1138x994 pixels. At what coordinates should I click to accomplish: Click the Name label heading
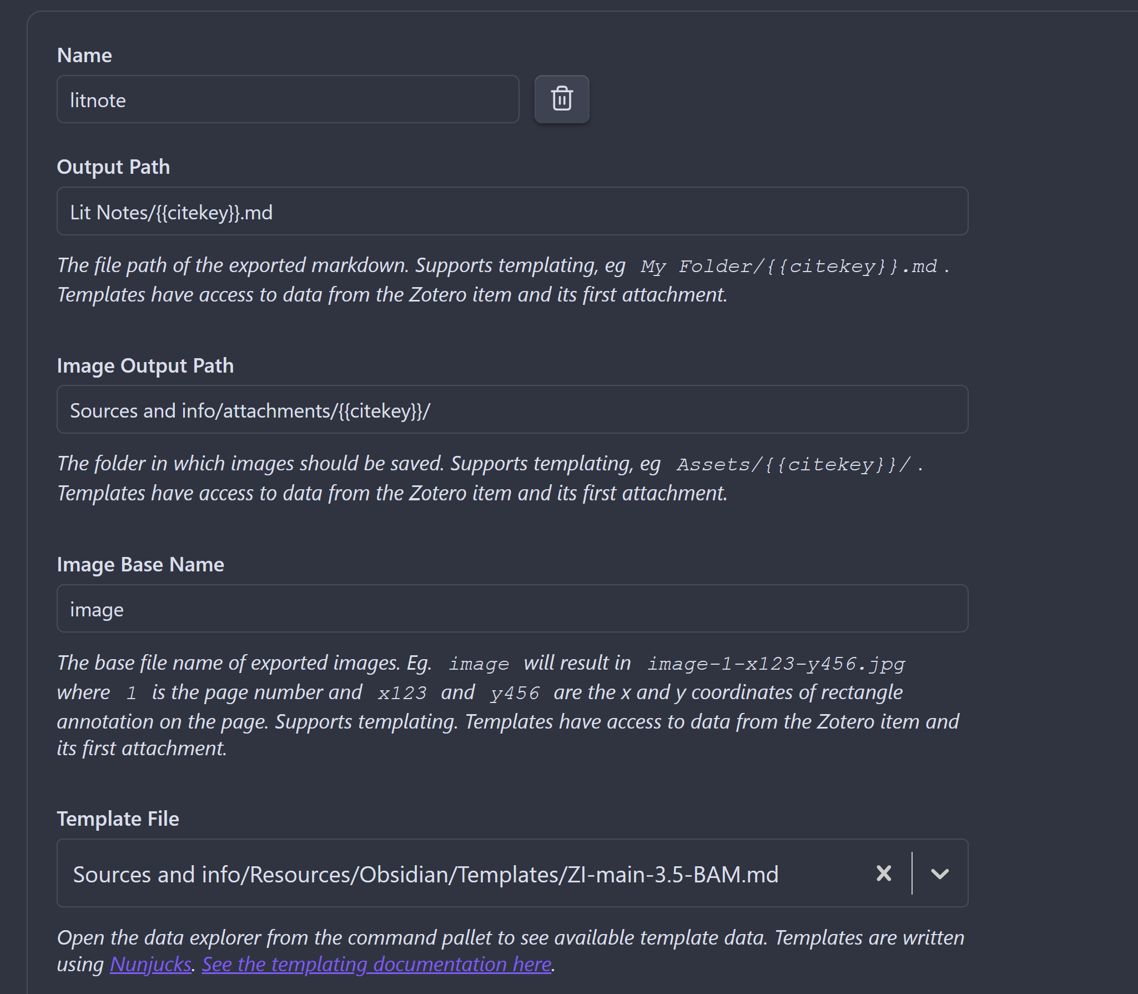(84, 56)
